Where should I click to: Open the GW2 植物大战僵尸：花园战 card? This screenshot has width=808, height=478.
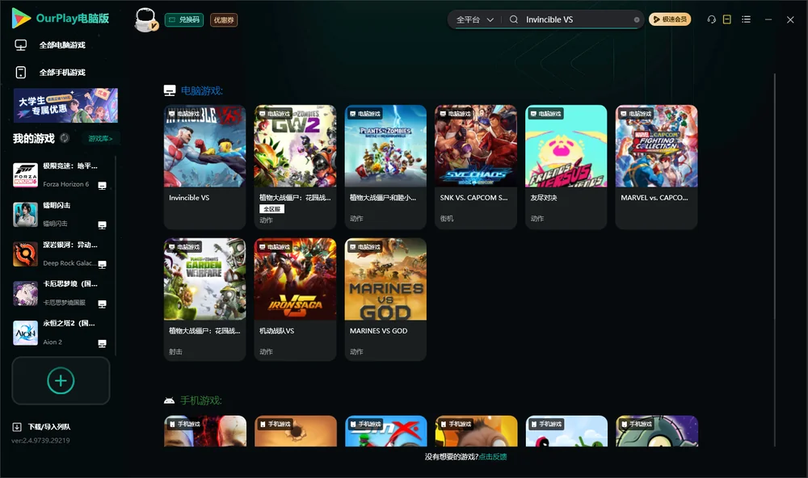295,167
